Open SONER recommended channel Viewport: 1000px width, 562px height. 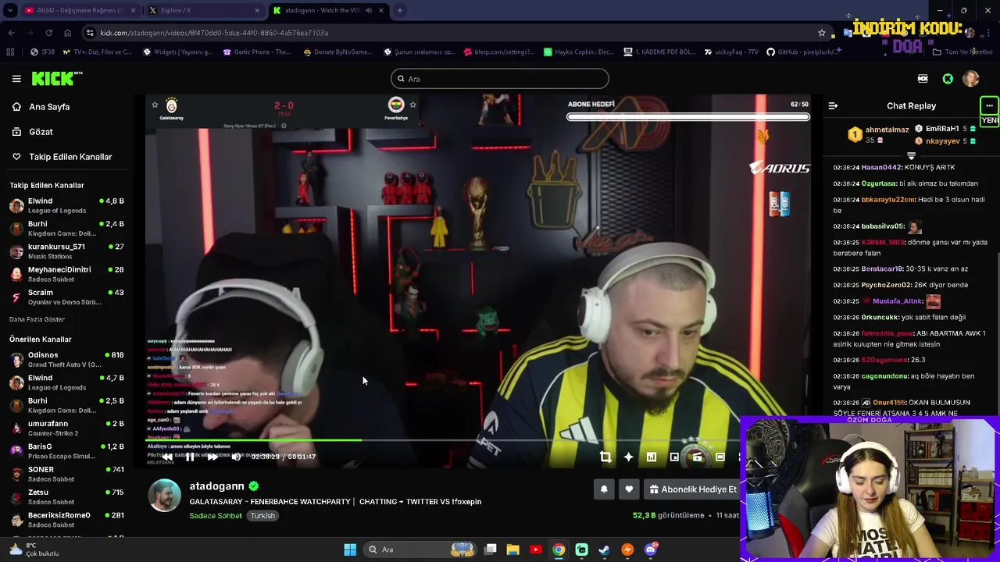(66, 474)
